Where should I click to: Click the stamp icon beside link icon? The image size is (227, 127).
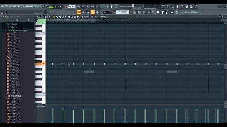[x=97, y=12]
